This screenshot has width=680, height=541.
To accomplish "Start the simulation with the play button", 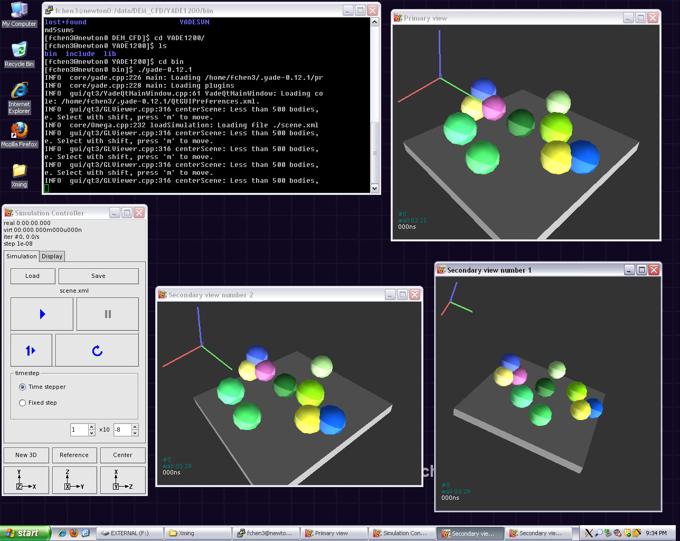I will [42, 314].
